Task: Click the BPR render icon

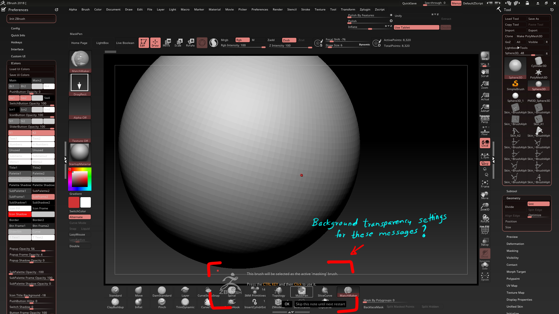Action: 485,56
